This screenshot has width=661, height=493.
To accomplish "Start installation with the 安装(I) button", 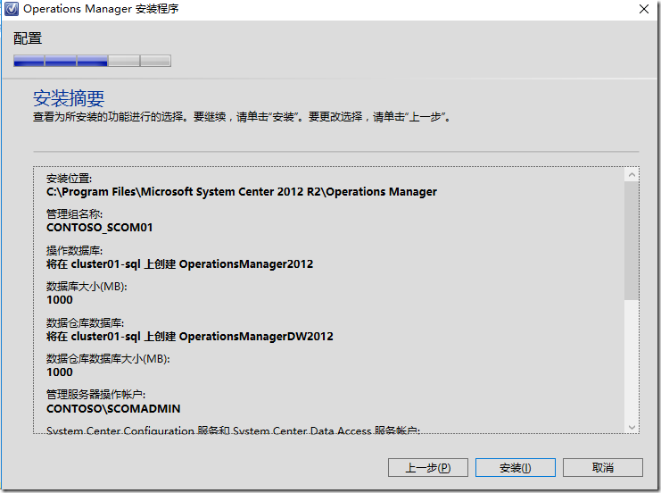I will coord(515,468).
